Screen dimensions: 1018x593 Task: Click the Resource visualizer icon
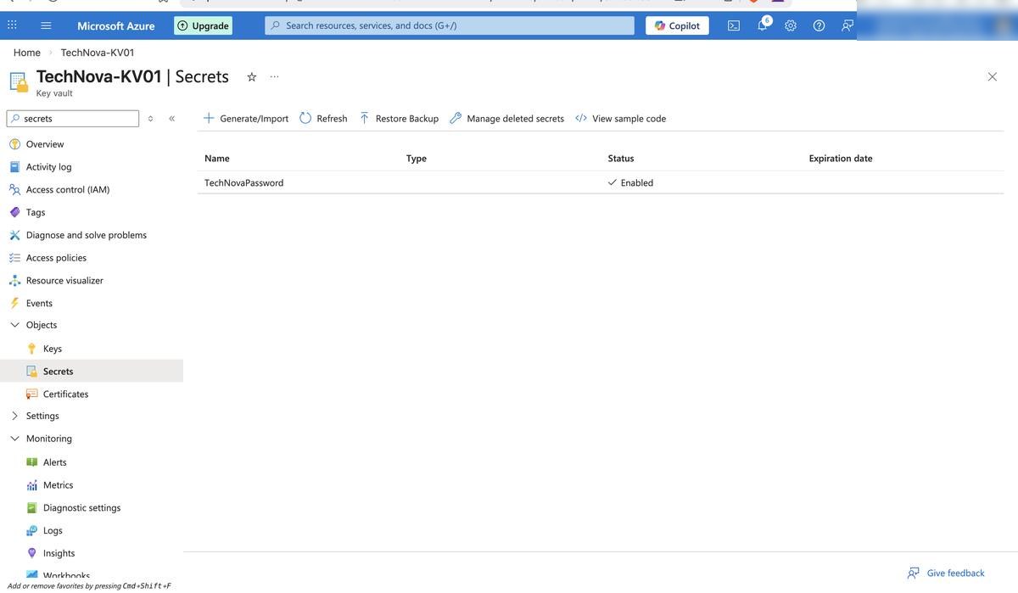point(14,280)
